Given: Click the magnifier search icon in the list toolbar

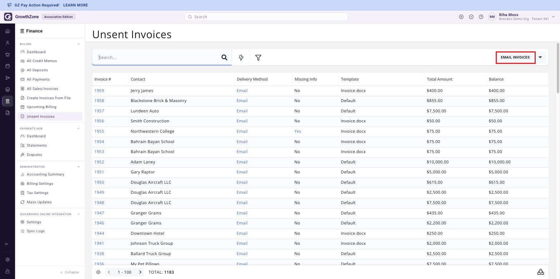Looking at the screenshot, I should (x=224, y=57).
